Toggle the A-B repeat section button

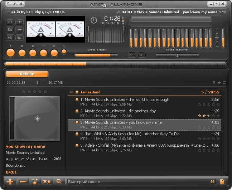(10, 22)
